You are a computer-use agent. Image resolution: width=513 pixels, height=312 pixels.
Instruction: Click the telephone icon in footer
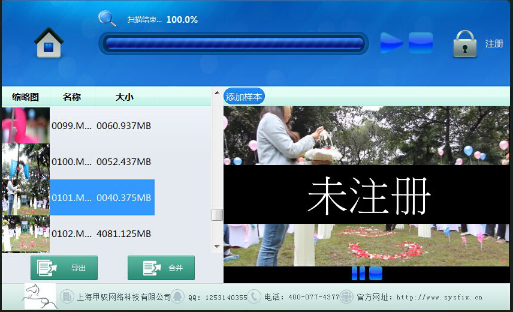point(254,296)
